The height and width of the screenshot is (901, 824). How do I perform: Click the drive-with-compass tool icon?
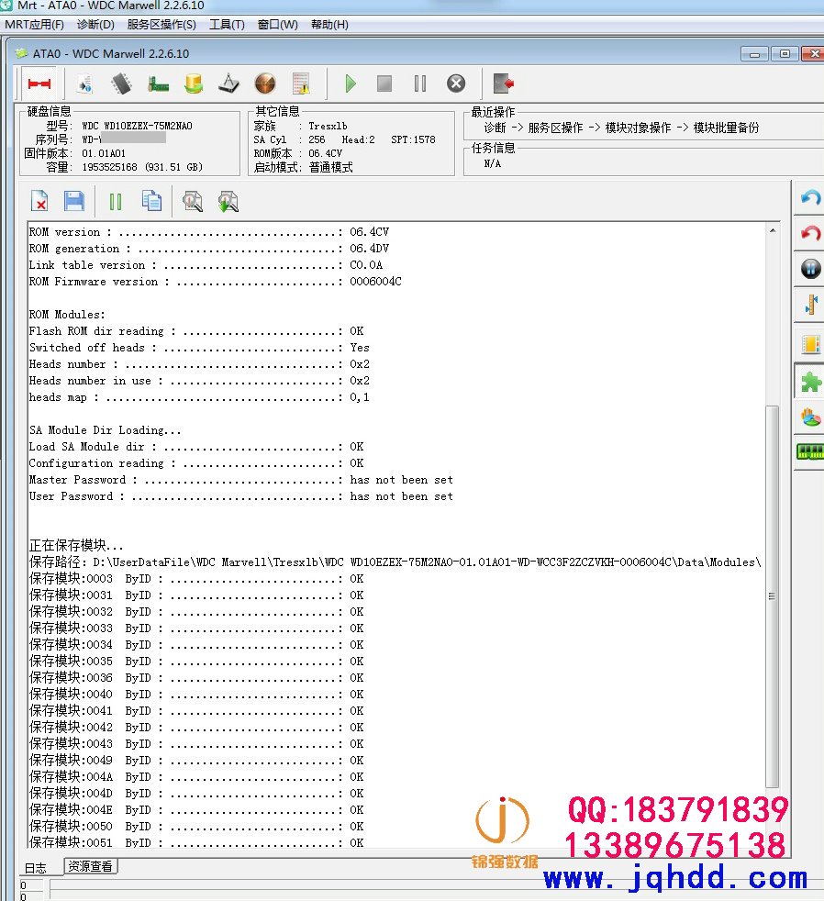pyautogui.click(x=228, y=83)
